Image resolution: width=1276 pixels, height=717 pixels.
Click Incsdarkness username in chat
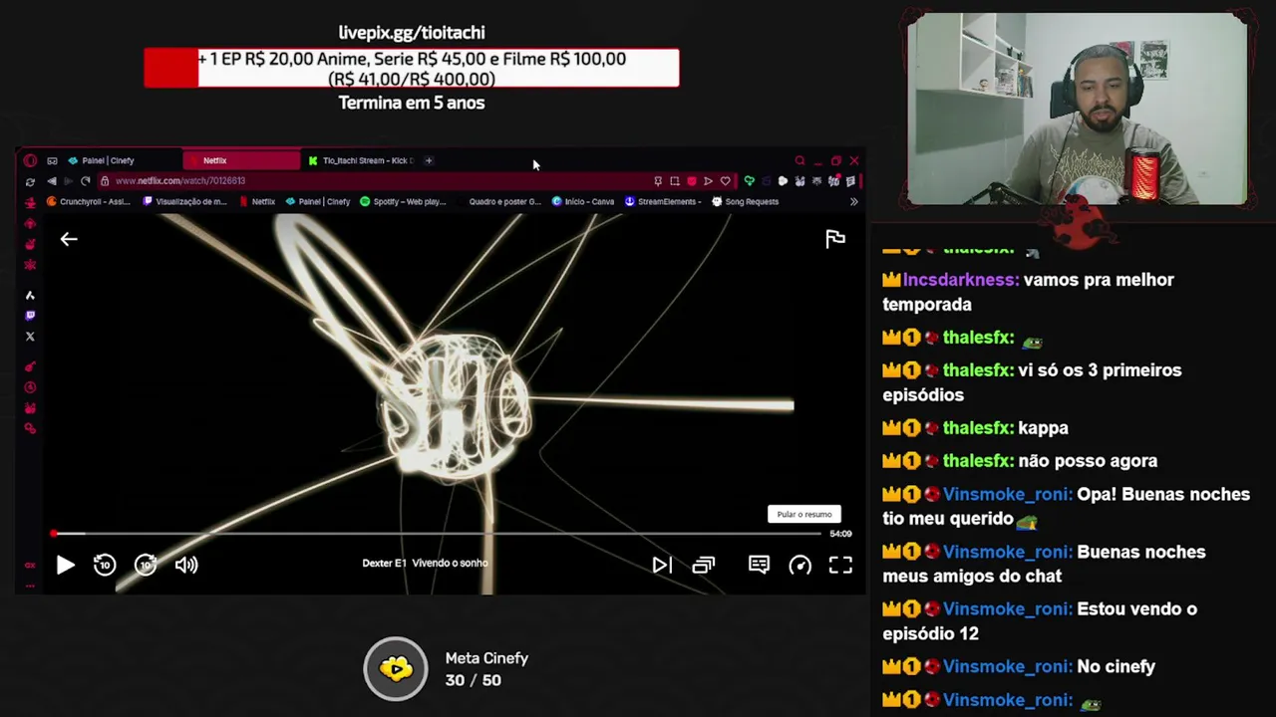961,280
